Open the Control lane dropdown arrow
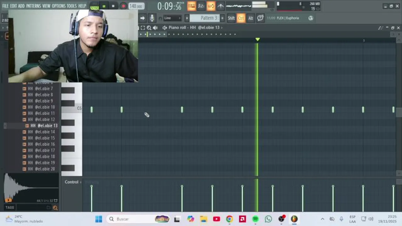Viewport: 402px width, 226px height. tap(81, 182)
